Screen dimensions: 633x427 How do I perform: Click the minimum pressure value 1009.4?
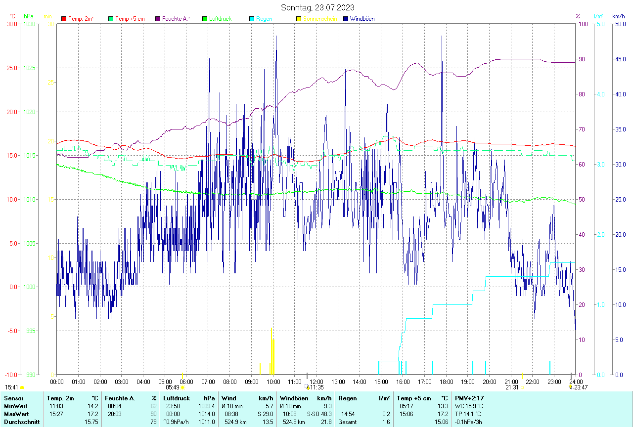[207, 406]
